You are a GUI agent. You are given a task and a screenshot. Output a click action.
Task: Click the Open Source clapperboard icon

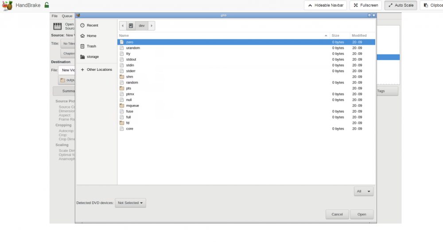pos(57,26)
